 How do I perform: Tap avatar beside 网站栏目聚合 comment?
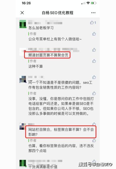coord(22,126)
